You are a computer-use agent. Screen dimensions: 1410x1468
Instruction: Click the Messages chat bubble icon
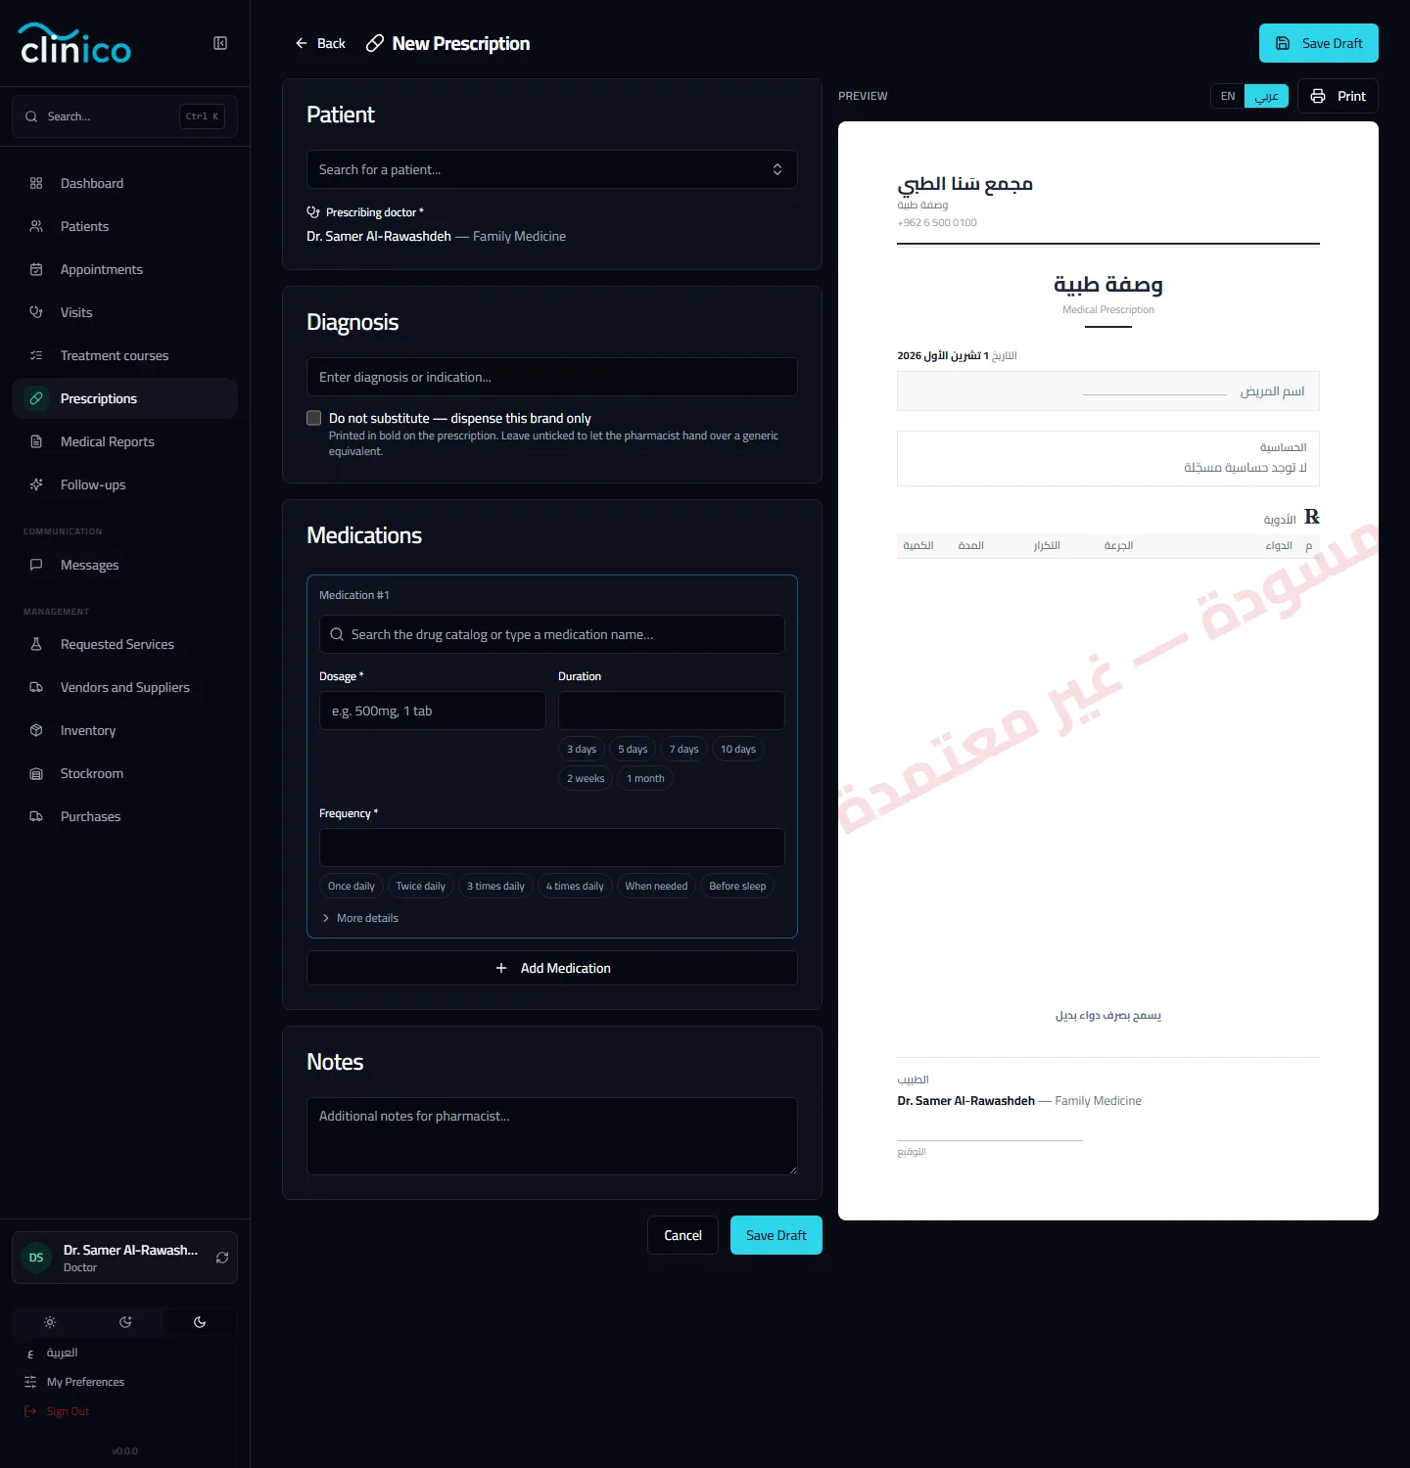(36, 565)
